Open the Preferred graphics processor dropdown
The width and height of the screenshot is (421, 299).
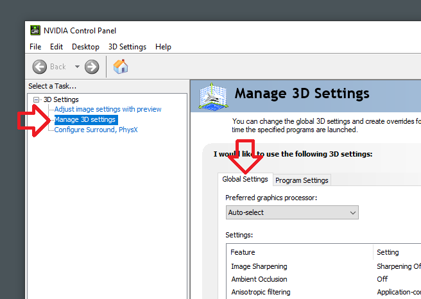pyautogui.click(x=292, y=212)
